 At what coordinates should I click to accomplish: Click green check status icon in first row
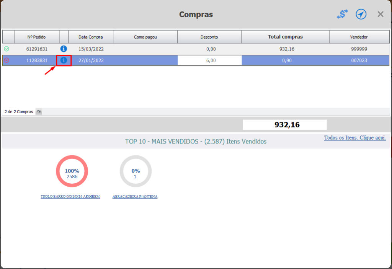(x=7, y=49)
